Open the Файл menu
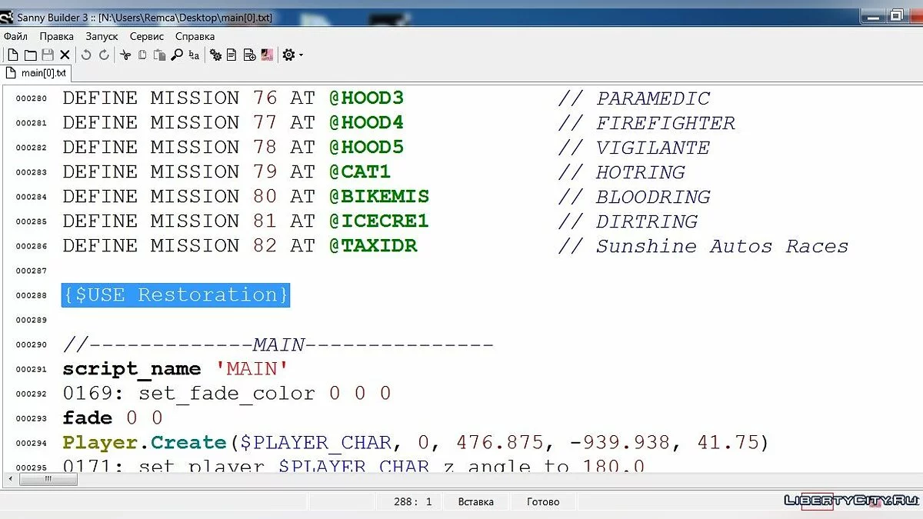 15,36
